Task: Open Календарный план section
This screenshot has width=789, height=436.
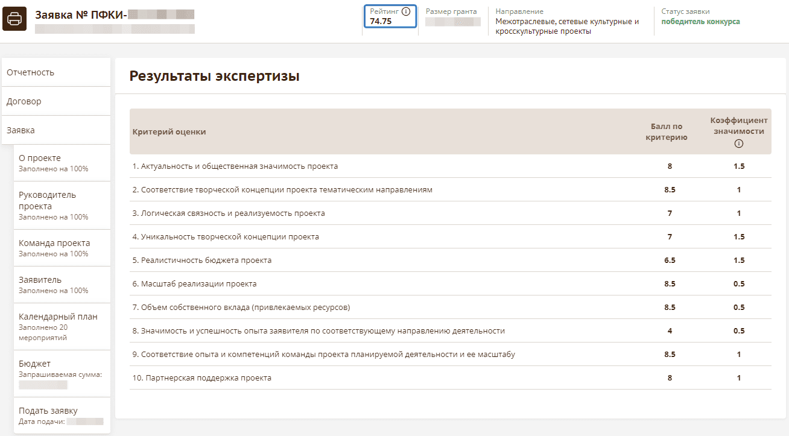Action: 62,326
